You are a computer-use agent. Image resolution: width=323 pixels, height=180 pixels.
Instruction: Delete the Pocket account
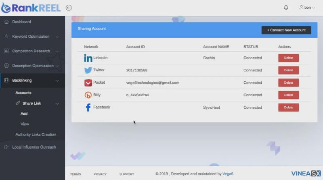click(x=288, y=83)
